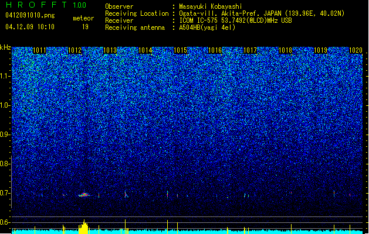This screenshot has height=234, width=369.
Task: Click the 1014 time marker
Action: (x=145, y=50)
